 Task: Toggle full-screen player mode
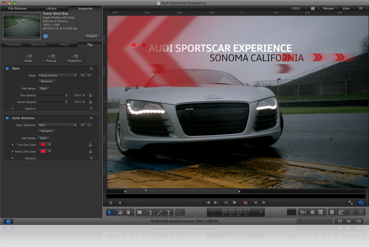pos(351,202)
